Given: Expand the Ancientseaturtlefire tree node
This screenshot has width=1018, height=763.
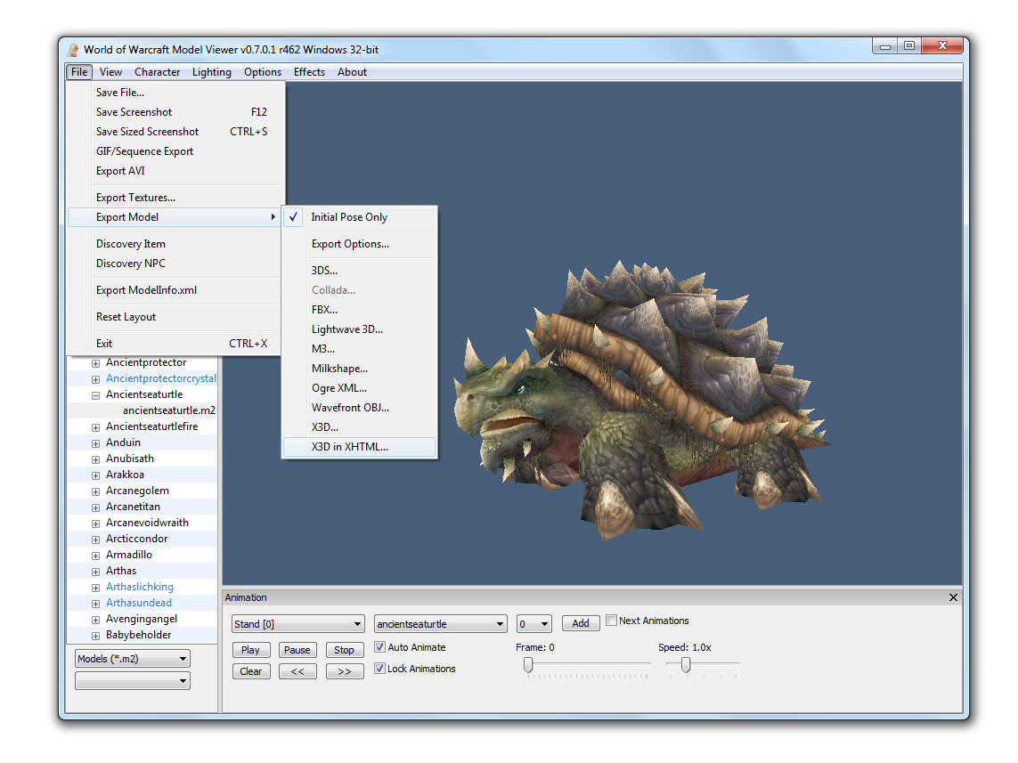Looking at the screenshot, I should click(x=95, y=427).
